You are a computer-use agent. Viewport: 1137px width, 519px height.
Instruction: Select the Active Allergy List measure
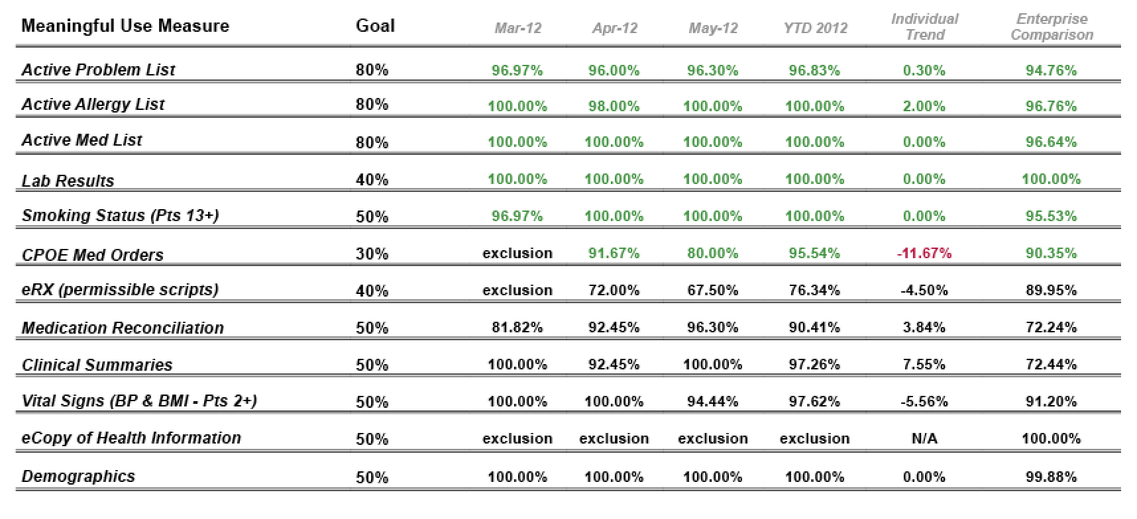(x=93, y=105)
